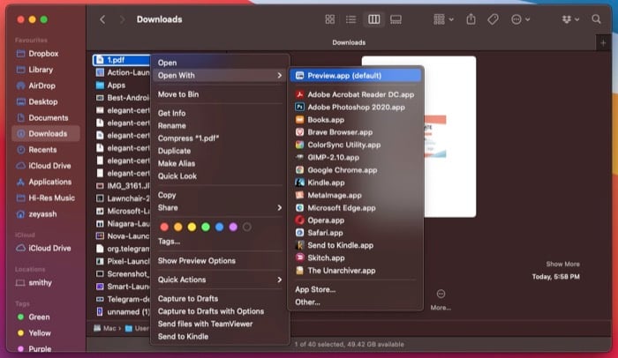Apply the orange tag color

pyautogui.click(x=178, y=227)
